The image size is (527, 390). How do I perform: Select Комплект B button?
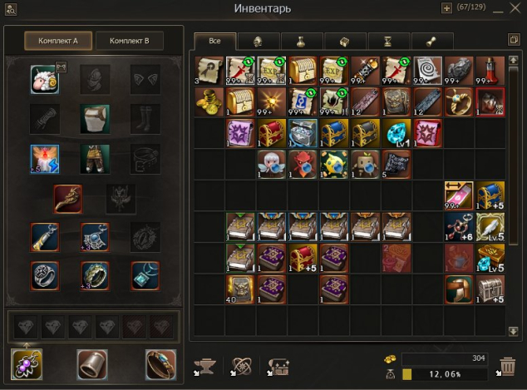point(130,41)
